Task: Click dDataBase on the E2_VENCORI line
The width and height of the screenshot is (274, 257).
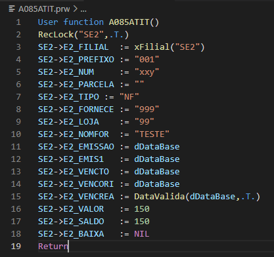Action: (157, 184)
